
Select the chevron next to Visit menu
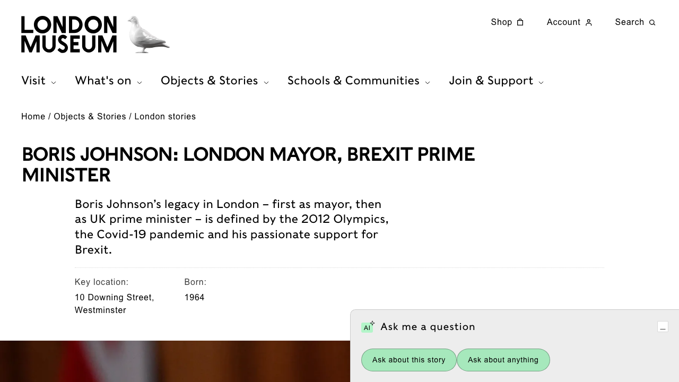click(54, 82)
